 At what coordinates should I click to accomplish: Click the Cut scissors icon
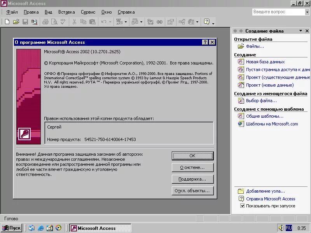click(74, 22)
